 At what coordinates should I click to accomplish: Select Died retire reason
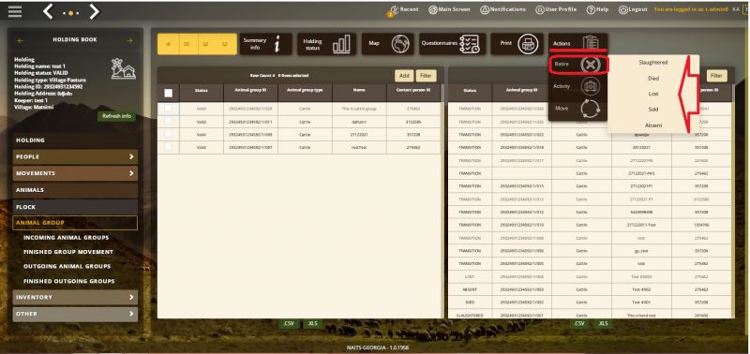pos(652,79)
